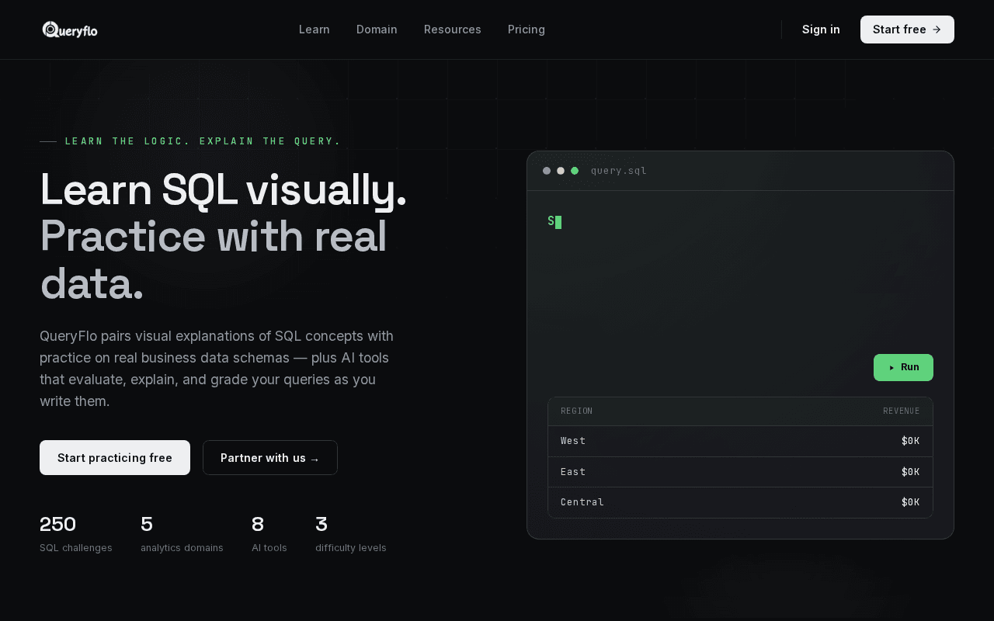The height and width of the screenshot is (621, 994).
Task: Click the Start free button
Action: (x=907, y=29)
